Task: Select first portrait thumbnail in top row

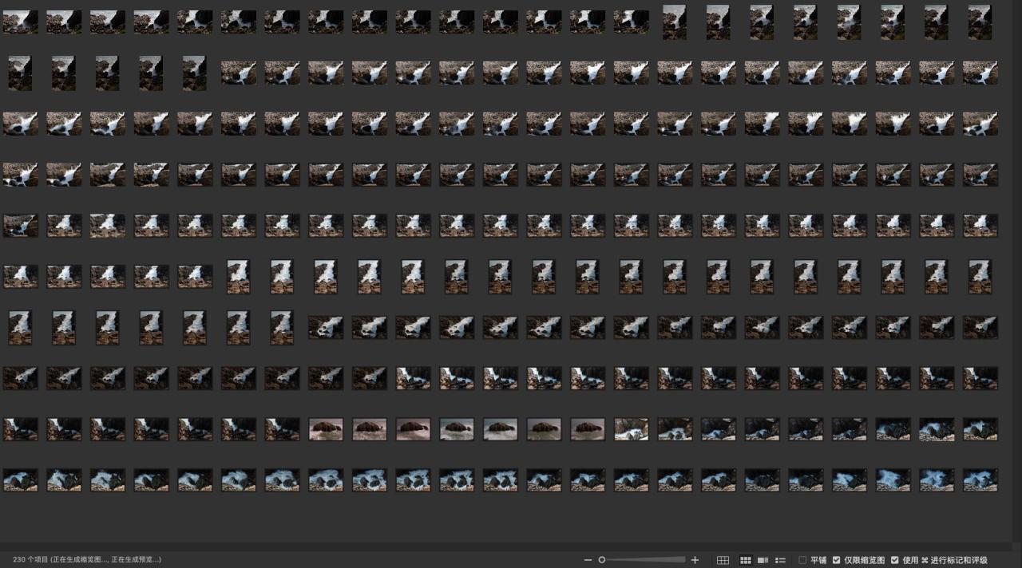Action: point(674,22)
